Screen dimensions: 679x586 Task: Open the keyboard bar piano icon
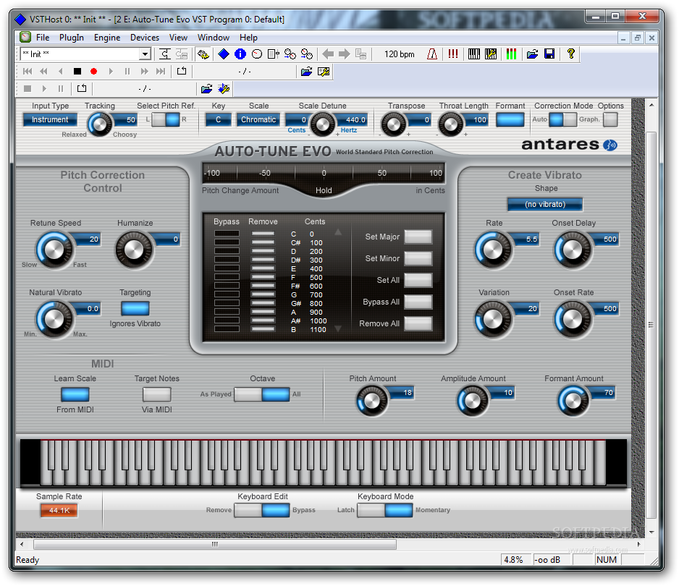click(474, 54)
